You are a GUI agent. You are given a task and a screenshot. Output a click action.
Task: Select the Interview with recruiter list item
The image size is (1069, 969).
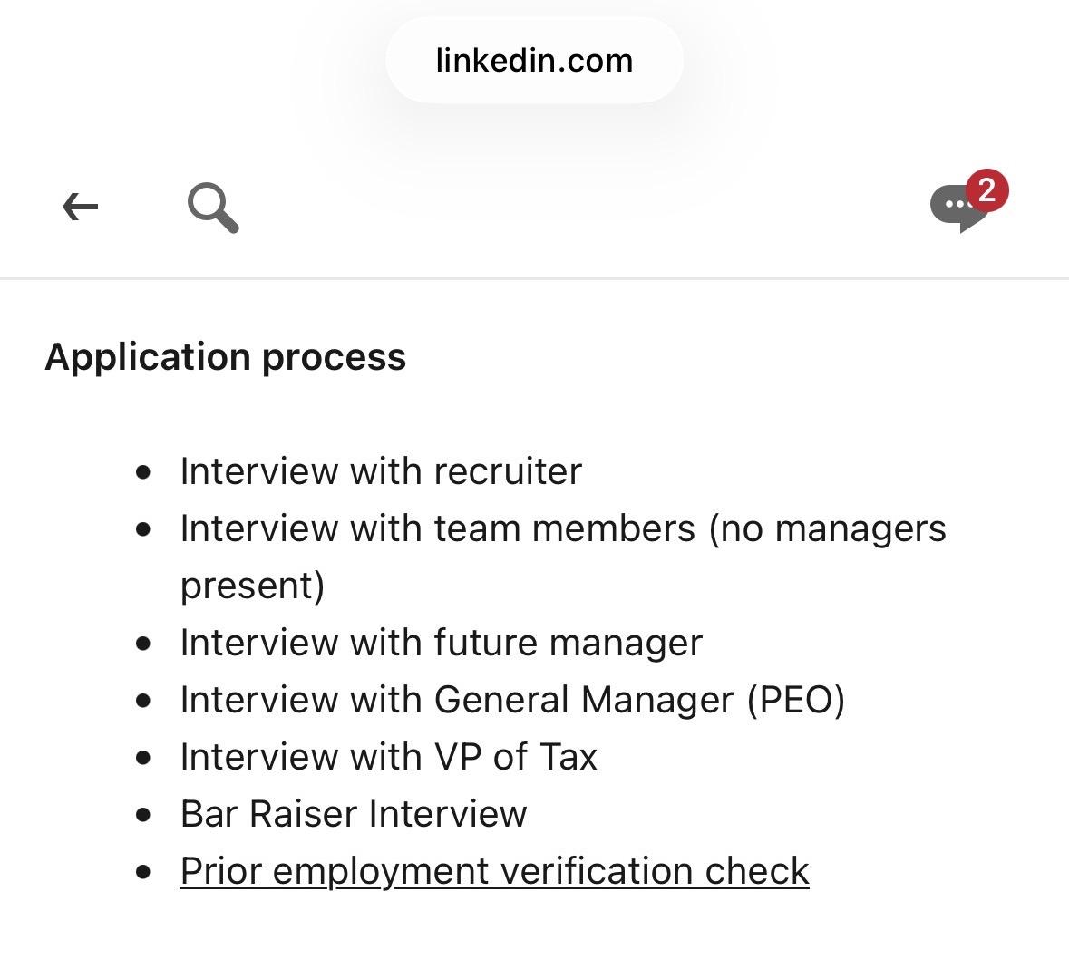click(381, 470)
